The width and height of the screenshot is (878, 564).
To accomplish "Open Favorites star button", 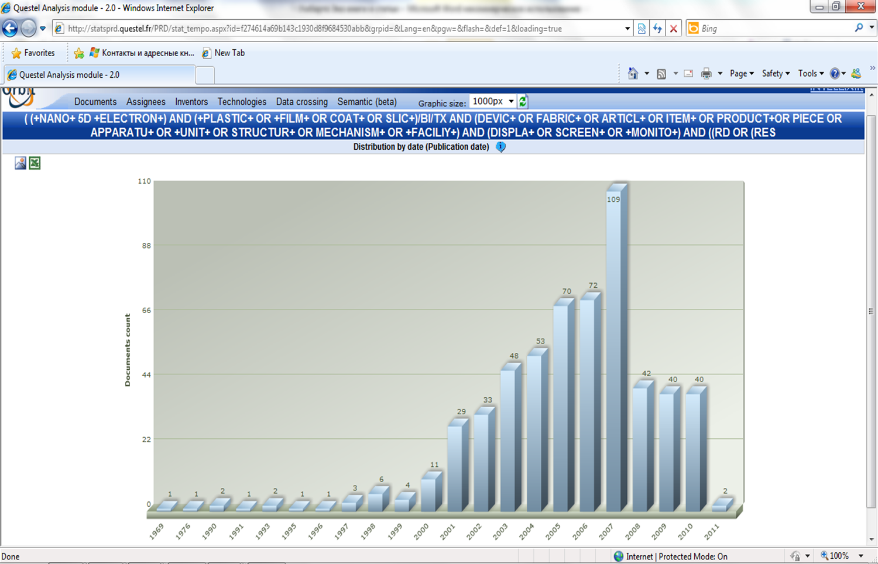I will click(33, 53).
